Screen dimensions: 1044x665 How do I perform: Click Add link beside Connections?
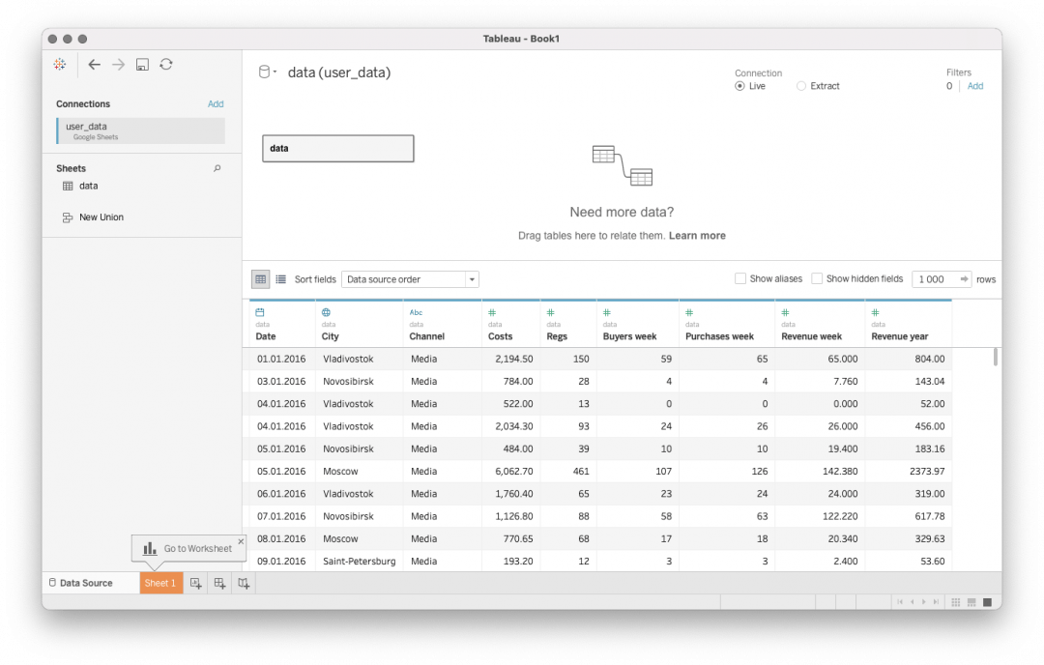point(216,104)
